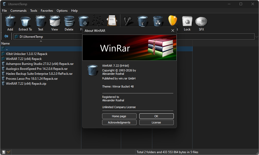This screenshot has height=155, width=259.
Task: Click the UtorrentTemp title bar app icon
Action: [x=4, y=4]
